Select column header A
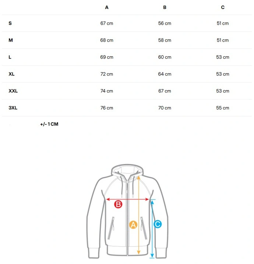254x264 pixels. 107,7
